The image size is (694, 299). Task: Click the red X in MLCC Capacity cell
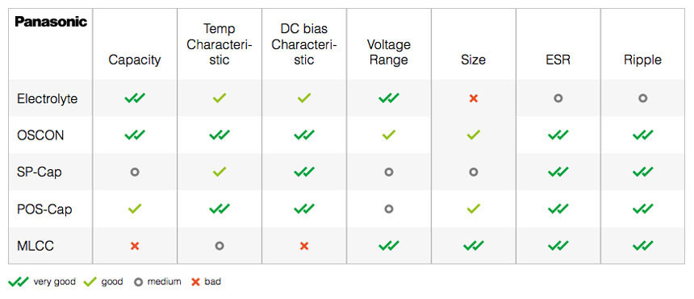point(135,246)
